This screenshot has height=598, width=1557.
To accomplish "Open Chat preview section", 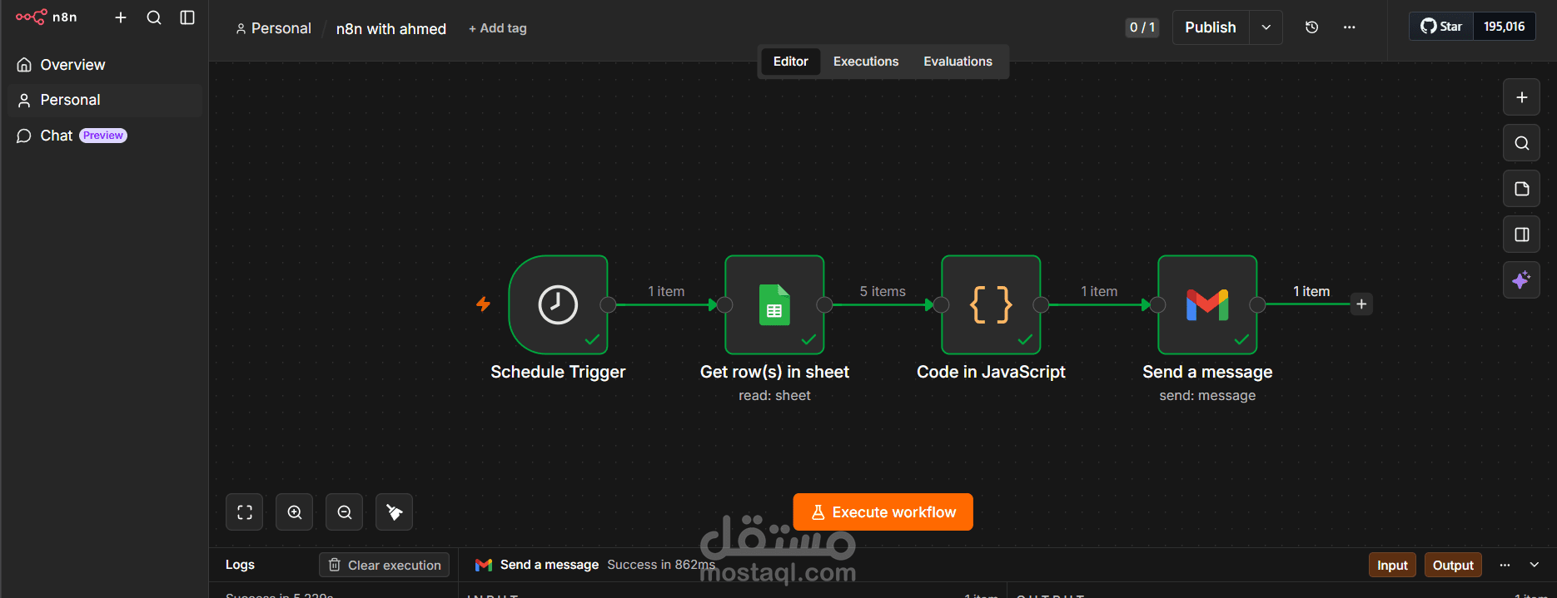I will click(x=105, y=136).
